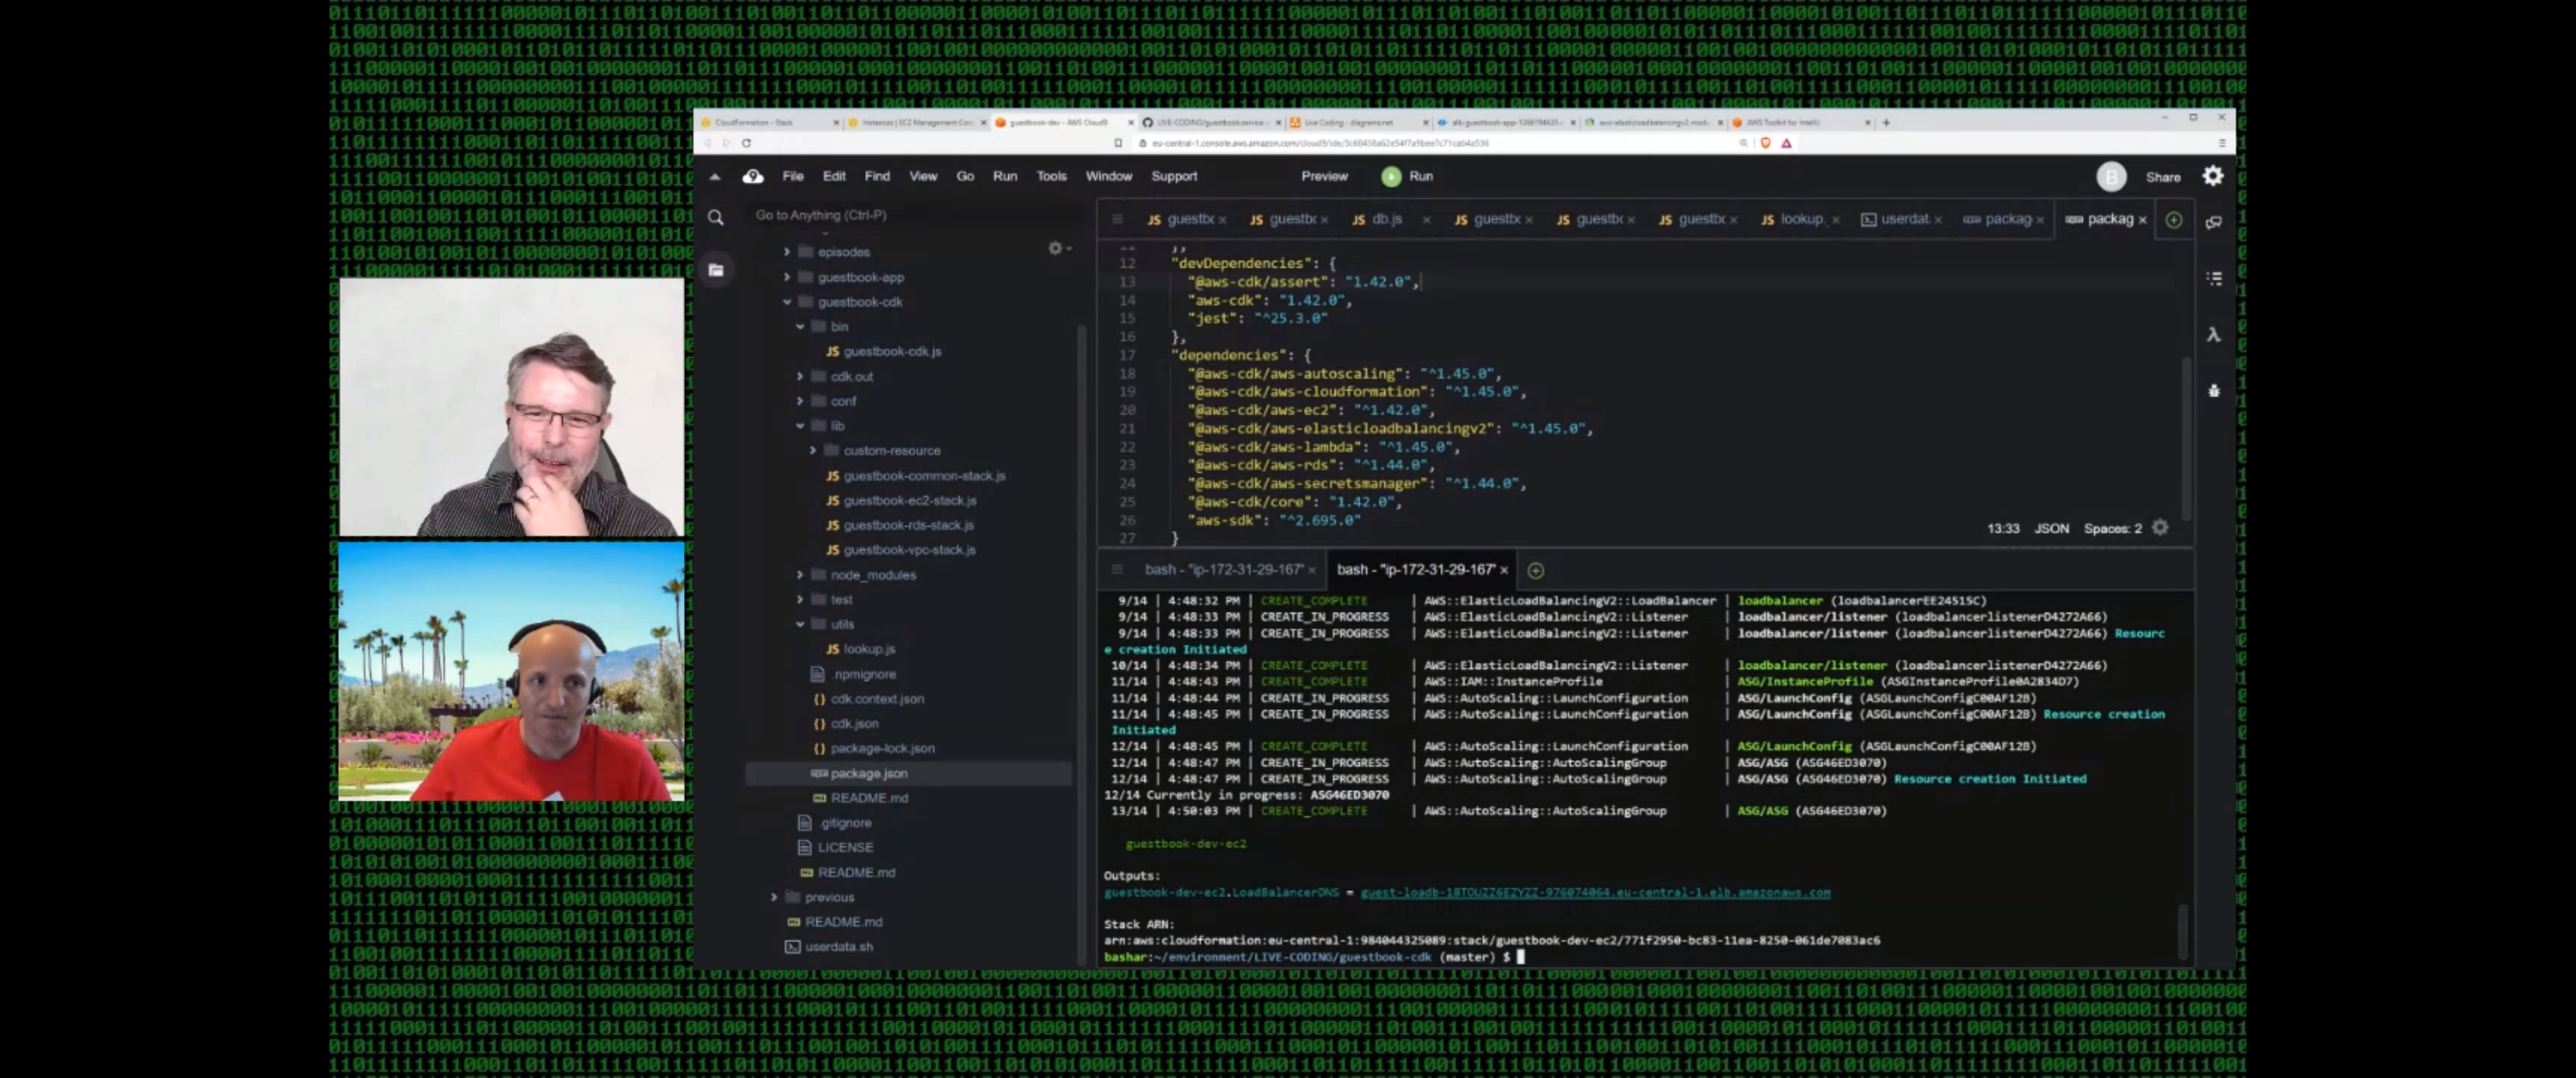
Task: Expand the custom-resource folder
Action: pos(813,451)
